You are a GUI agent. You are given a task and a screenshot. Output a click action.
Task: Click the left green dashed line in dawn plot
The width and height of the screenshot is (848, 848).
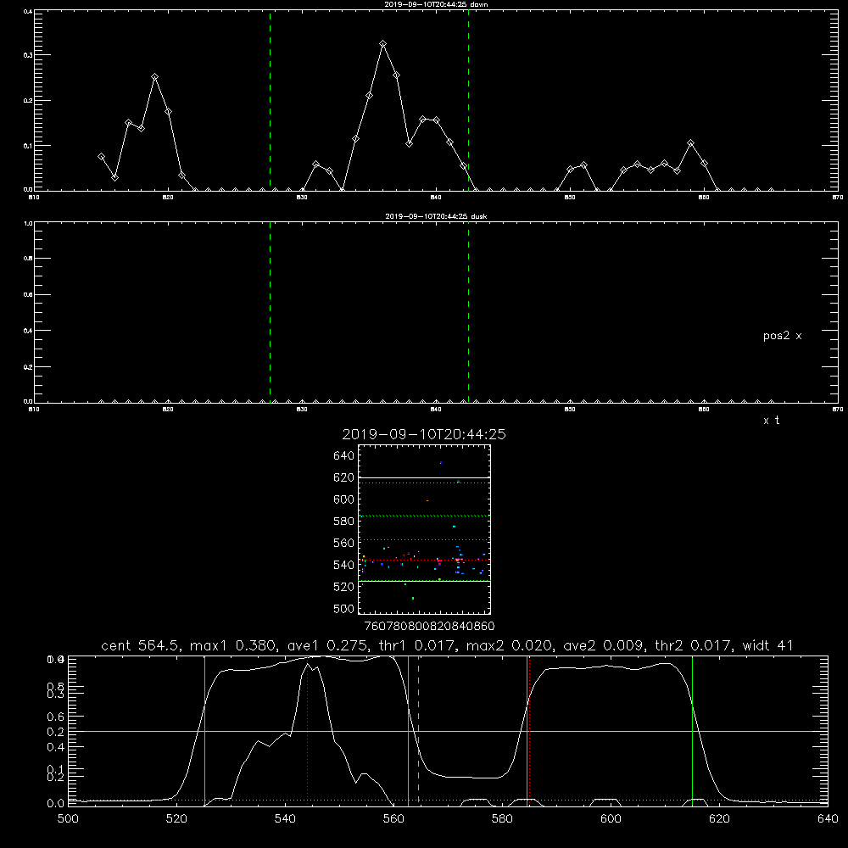point(270,100)
